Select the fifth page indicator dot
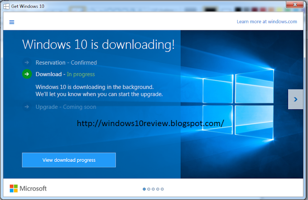The height and width of the screenshot is (200, 308). pos(162,189)
